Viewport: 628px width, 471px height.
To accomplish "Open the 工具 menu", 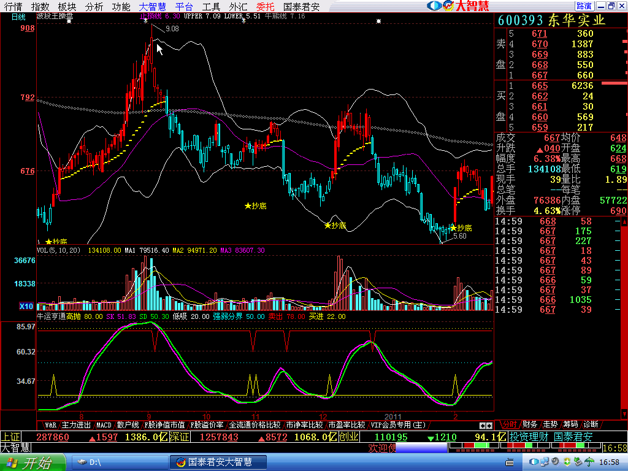I will tap(211, 6).
